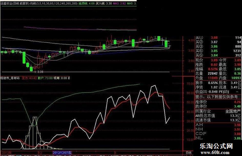Click the 换手 0.65% turnover value
This screenshot has height=156, width=242.
click(213, 83)
